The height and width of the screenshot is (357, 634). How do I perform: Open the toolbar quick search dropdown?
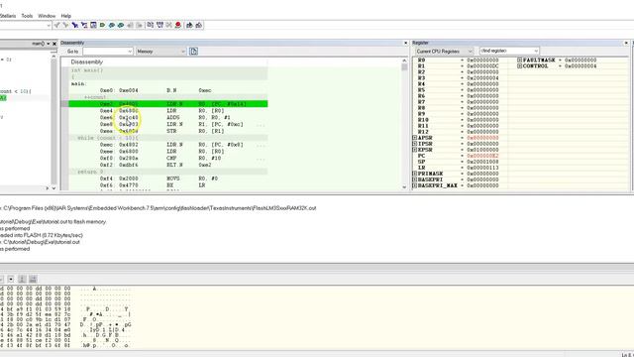[x=49, y=26]
